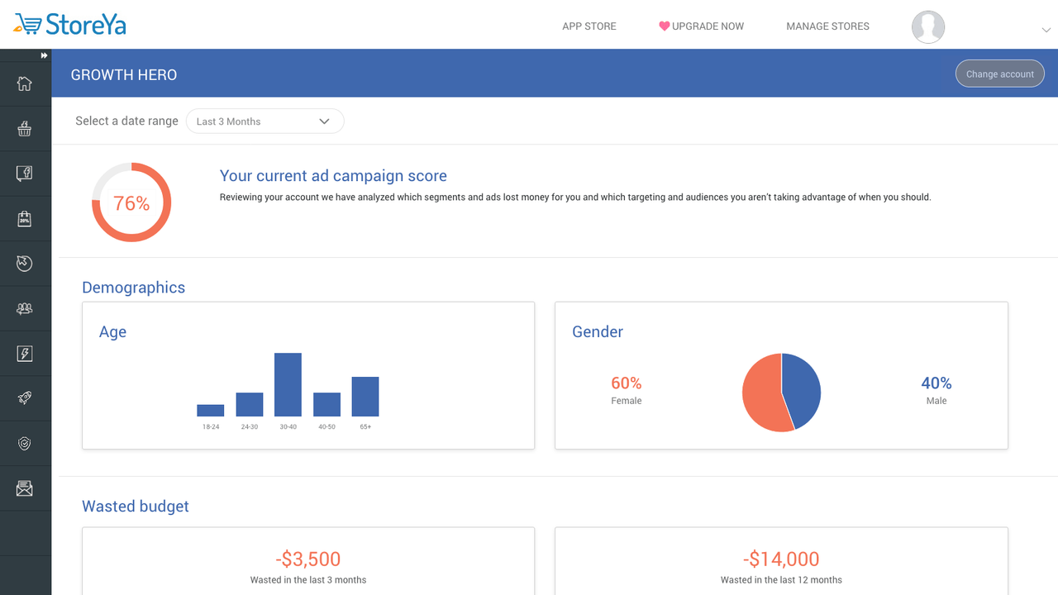Go to APP STORE in the header

tap(589, 26)
